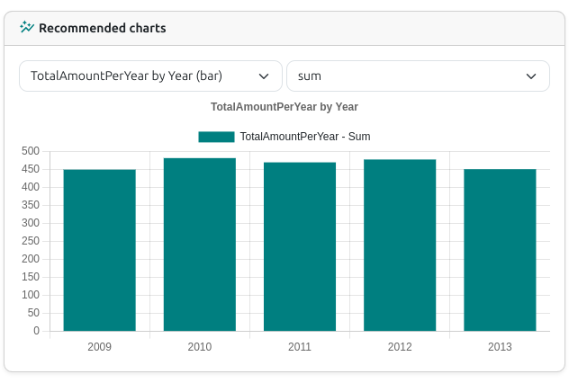Toggle the TotalAmountPerYear - Sum legend swatch
Image resolution: width=569 pixels, height=383 pixels.
click(216, 137)
